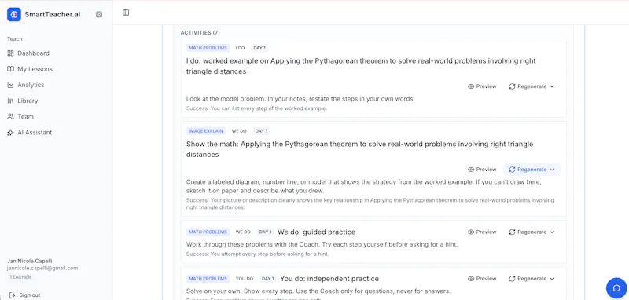Viewport: 629px width, 300px height.
Task: Click the title 'We do: guided practice'
Action: click(x=317, y=232)
